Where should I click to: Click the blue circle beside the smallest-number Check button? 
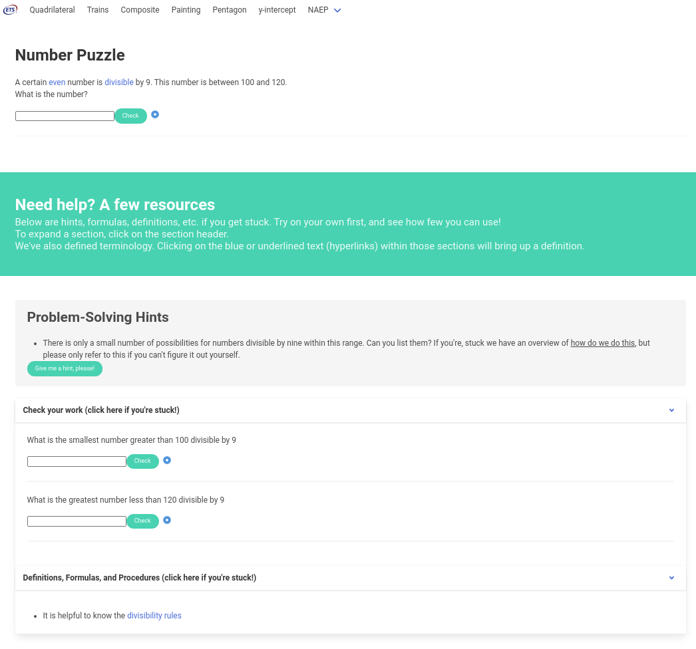(167, 460)
